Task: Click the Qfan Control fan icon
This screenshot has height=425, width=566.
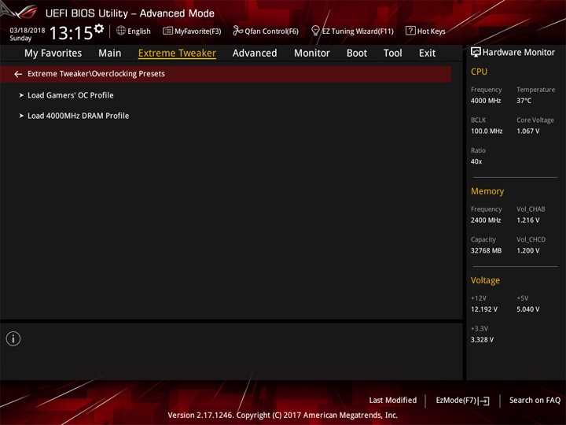Action: click(x=237, y=31)
